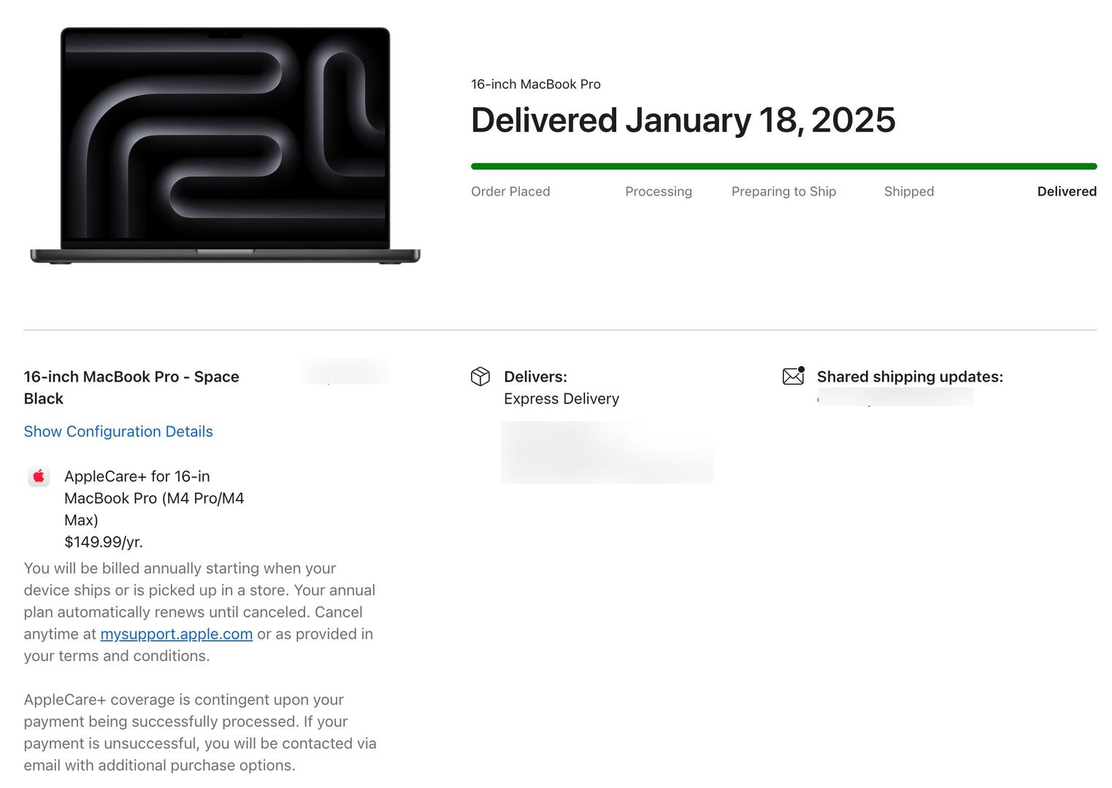Click the Express Delivery text

561,399
